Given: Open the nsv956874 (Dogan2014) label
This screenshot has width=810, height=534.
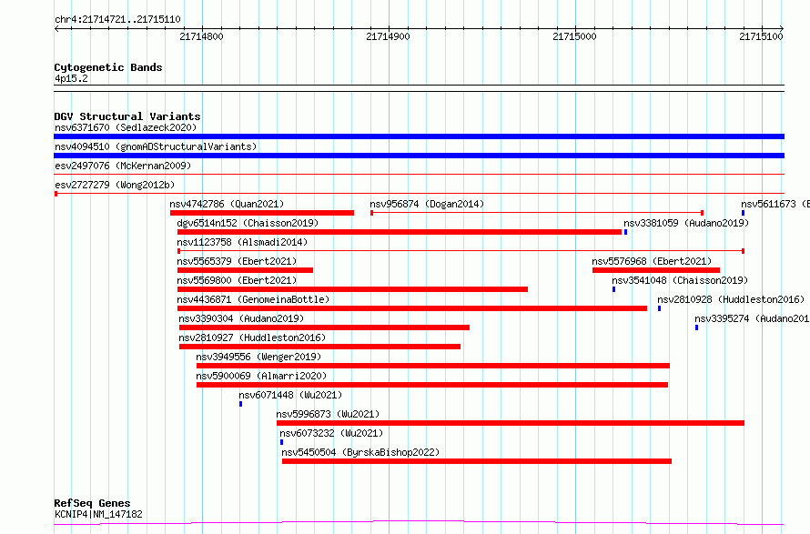Looking at the screenshot, I should click(427, 204).
